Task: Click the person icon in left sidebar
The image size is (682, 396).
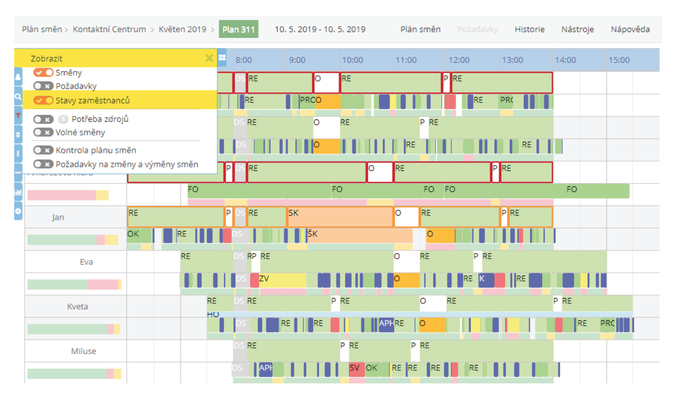Action: (x=18, y=77)
